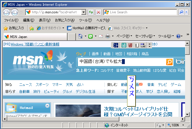192x129 pixels.
Task: Open the 表示(V) menu
Action: (45, 20)
